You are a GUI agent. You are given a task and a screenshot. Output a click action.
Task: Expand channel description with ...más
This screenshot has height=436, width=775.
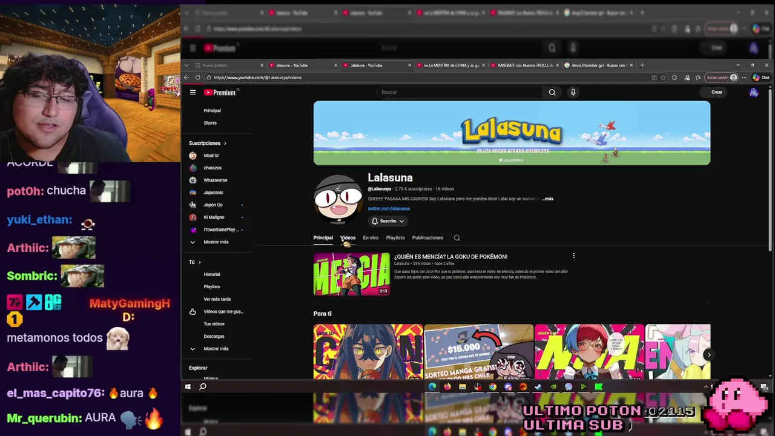[547, 199]
